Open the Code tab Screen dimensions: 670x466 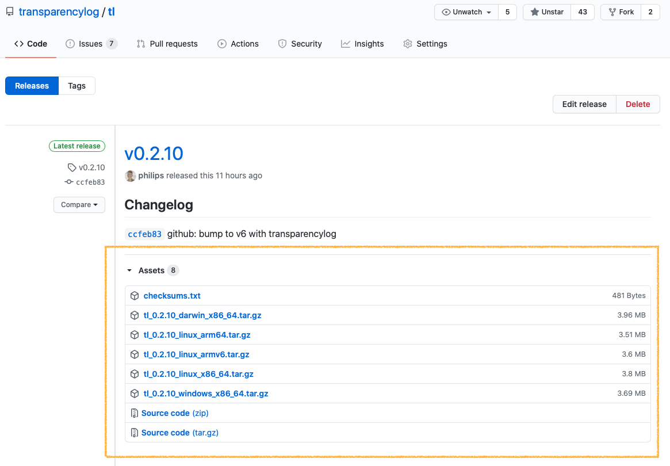pyautogui.click(x=30, y=44)
